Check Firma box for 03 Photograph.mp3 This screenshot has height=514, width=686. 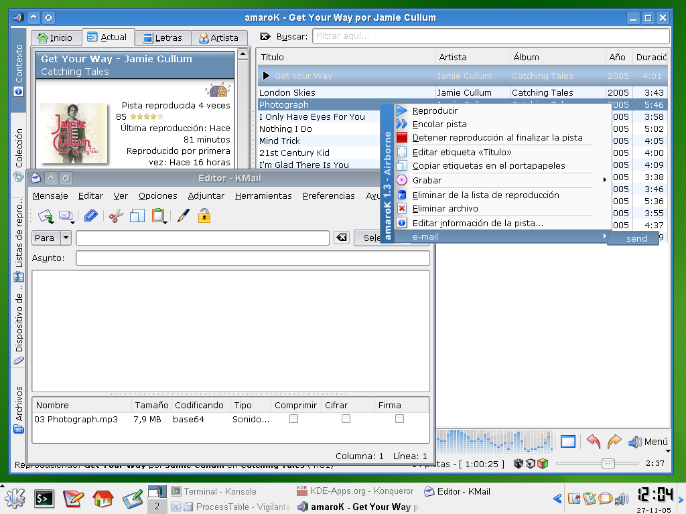coord(399,419)
